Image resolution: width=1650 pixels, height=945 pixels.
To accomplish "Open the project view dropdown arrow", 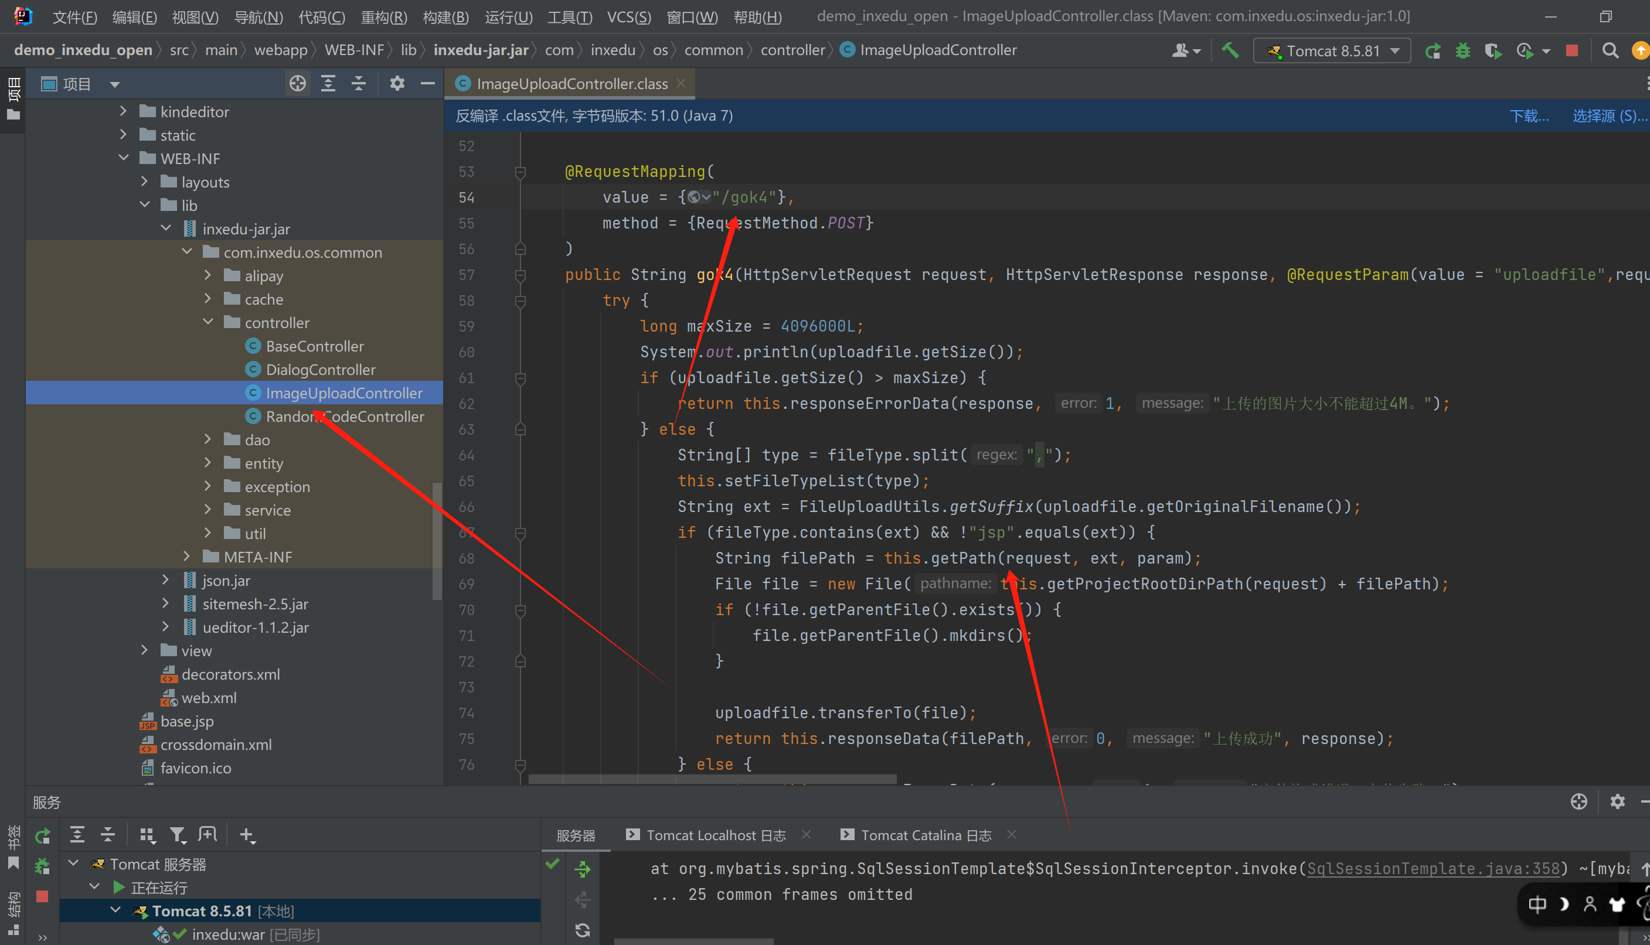I will click(x=115, y=84).
